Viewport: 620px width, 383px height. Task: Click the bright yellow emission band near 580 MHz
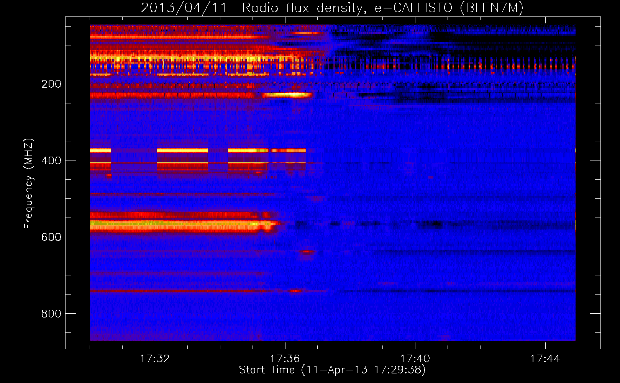(x=183, y=225)
